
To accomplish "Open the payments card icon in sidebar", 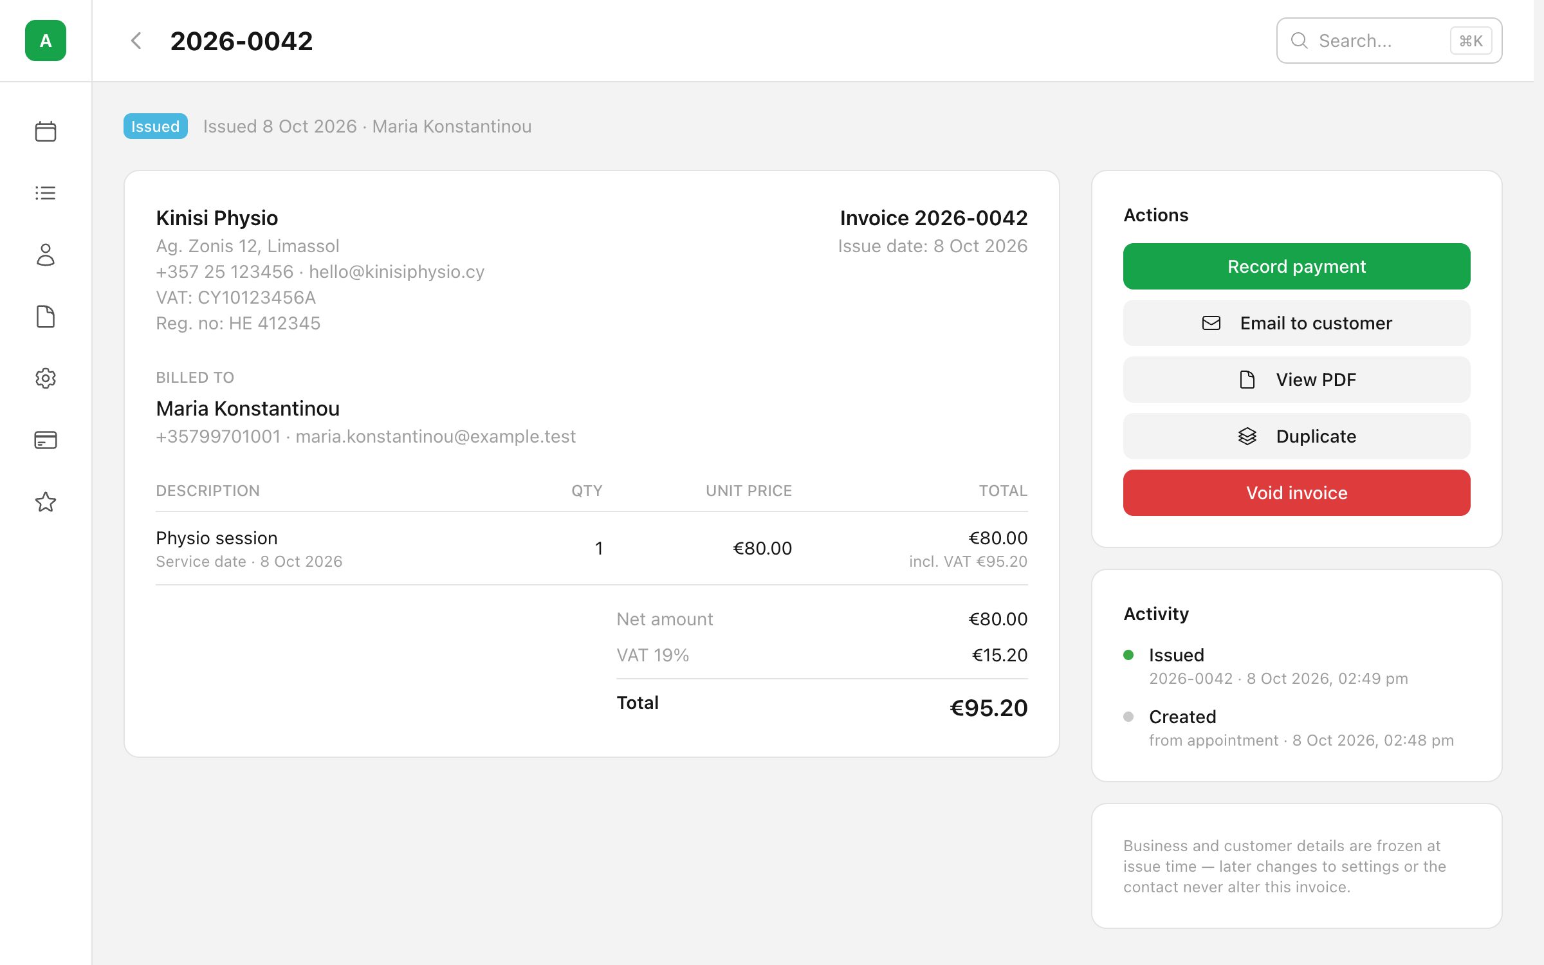I will 46,440.
